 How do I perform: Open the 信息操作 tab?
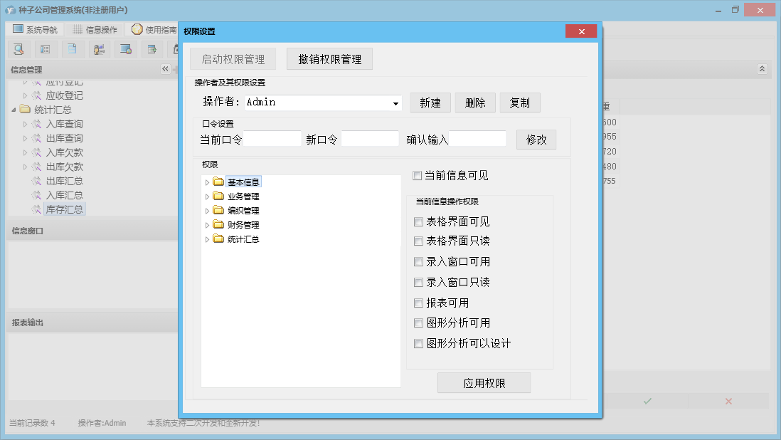(x=95, y=29)
